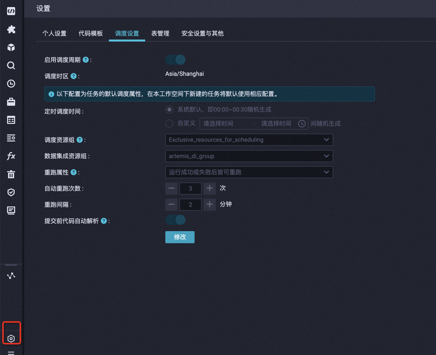Viewport: 436px width, 355px height.
Task: Increase 重跑间隔 with plus button
Action: point(210,205)
